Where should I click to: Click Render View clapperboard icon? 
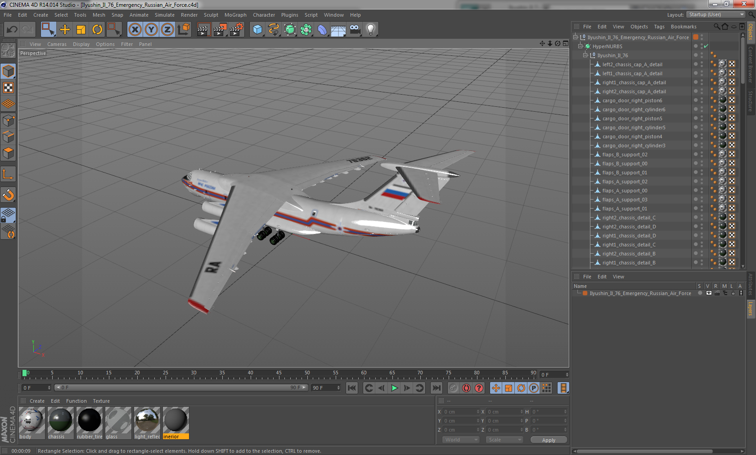point(203,30)
